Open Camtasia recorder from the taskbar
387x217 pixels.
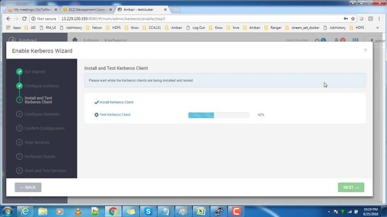pos(236,212)
